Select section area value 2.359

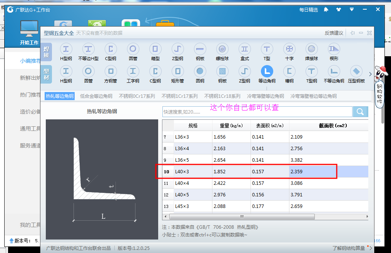tap(329, 172)
